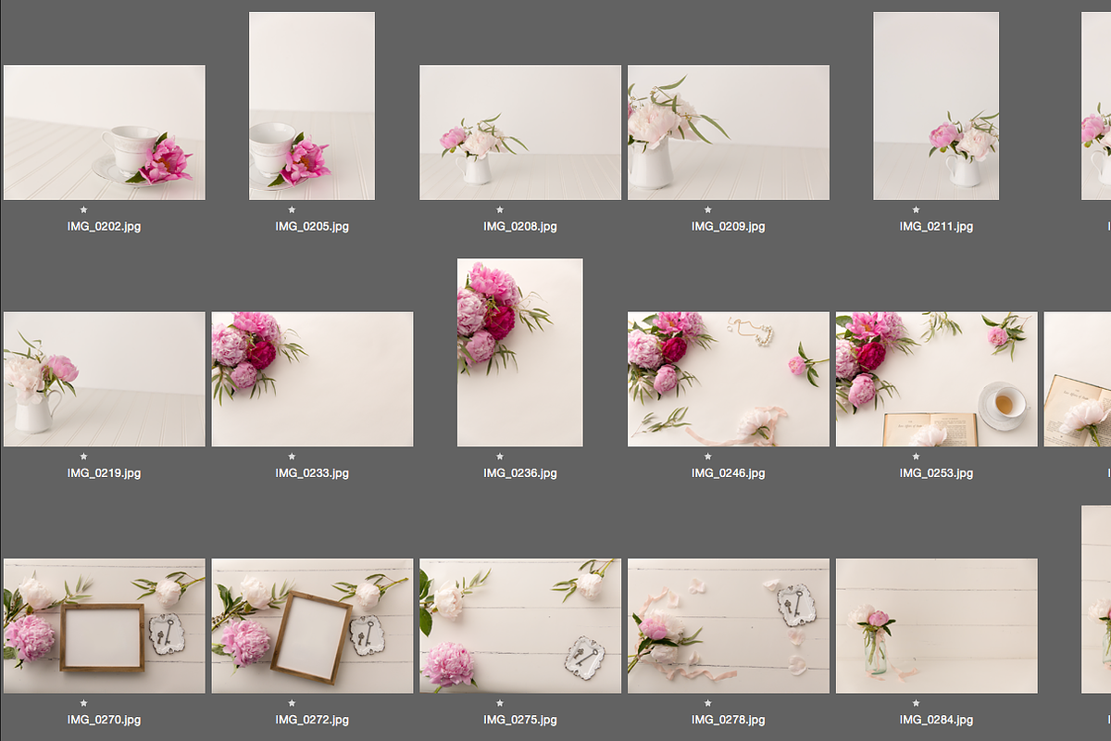The height and width of the screenshot is (741, 1111).
Task: Click the star above the IMG_0219.jpg label
Action: (83, 457)
